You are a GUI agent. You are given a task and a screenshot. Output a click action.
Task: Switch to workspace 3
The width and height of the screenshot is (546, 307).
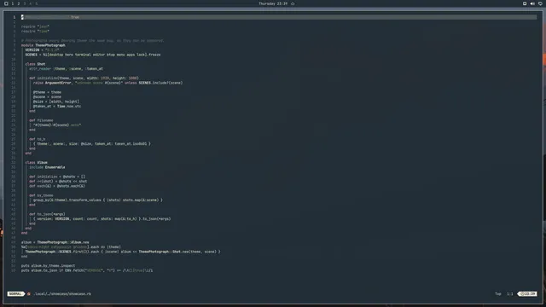click(25, 3)
